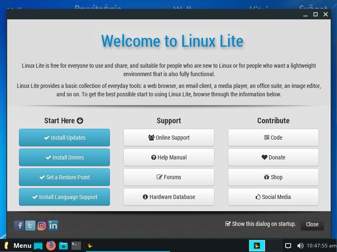Close the Welcome window with the X
The height and width of the screenshot is (252, 337).
pos(326,14)
